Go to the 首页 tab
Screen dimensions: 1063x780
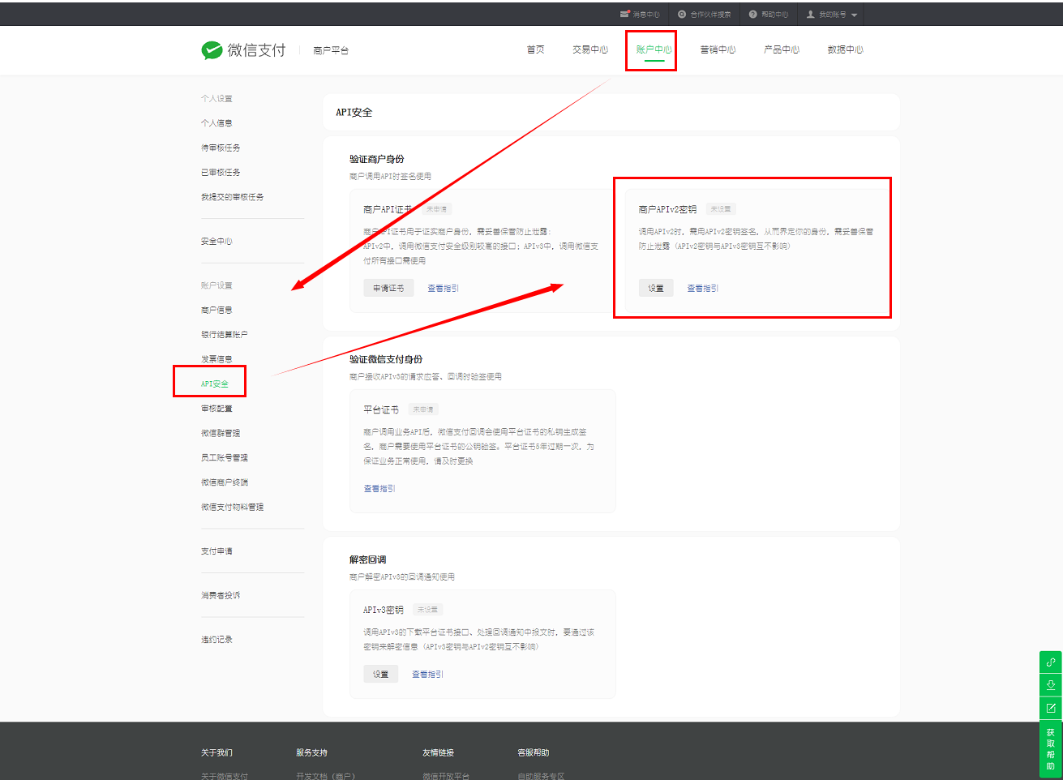click(x=535, y=49)
